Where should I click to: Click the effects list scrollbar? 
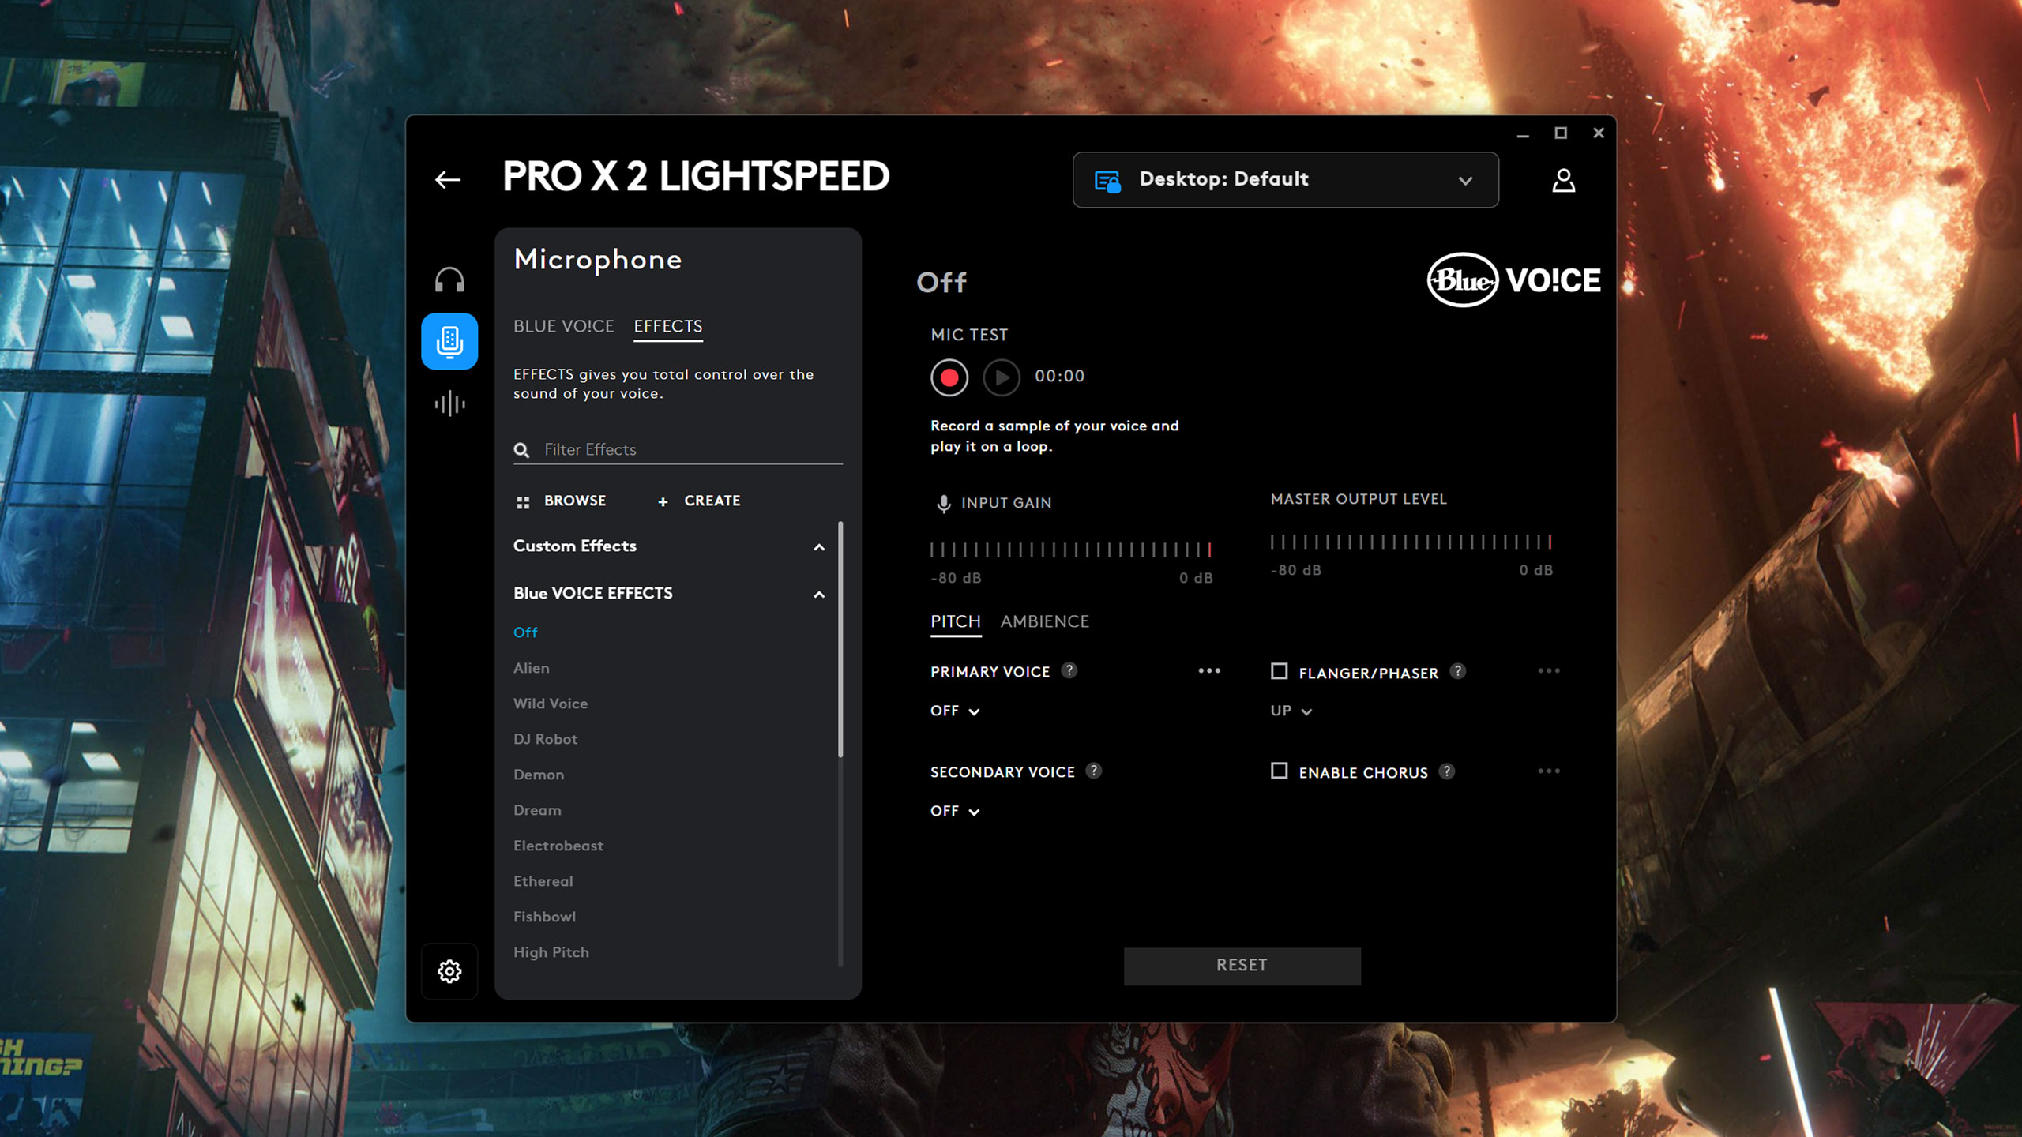840,640
